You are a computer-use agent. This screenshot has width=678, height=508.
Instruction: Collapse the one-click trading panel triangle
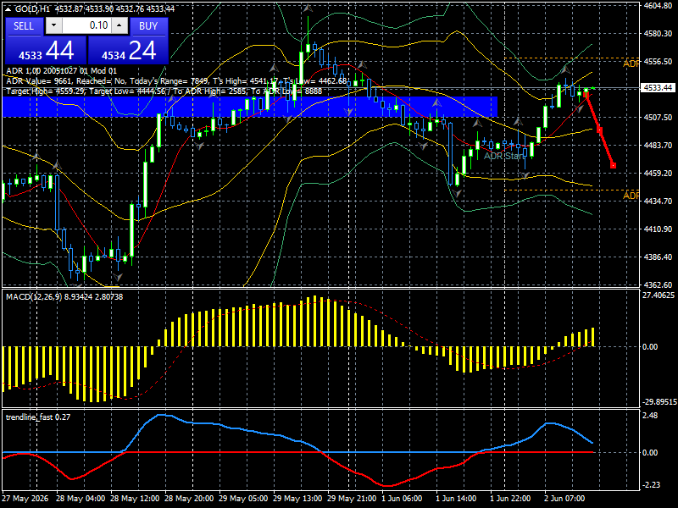coord(8,8)
